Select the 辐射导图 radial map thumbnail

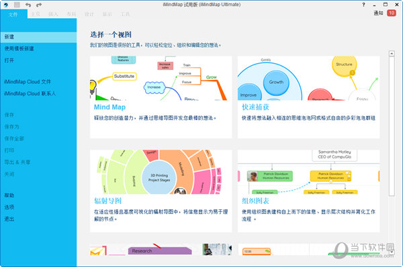[x=161, y=172]
